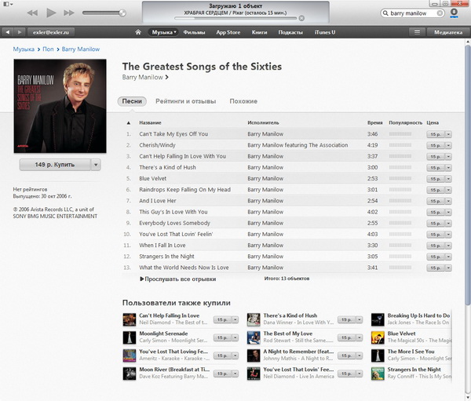Click the sort triangle in the track number column

pos(129,123)
